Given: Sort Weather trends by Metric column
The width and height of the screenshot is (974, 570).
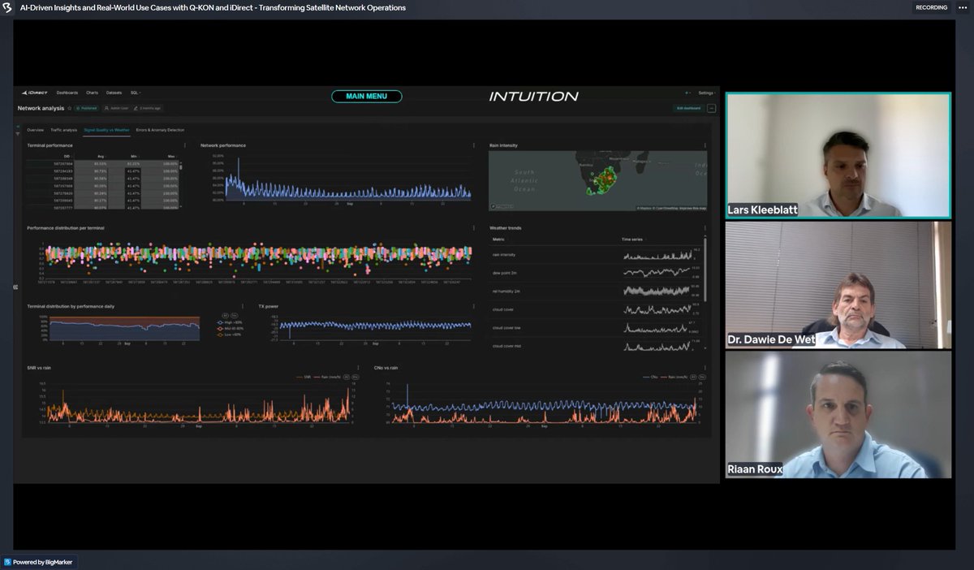Looking at the screenshot, I should pyautogui.click(x=498, y=240).
